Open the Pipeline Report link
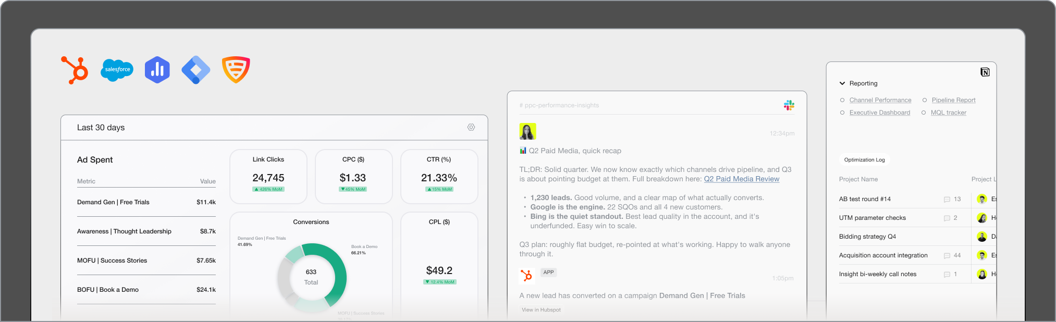Viewport: 1056px width, 322px height. point(953,100)
